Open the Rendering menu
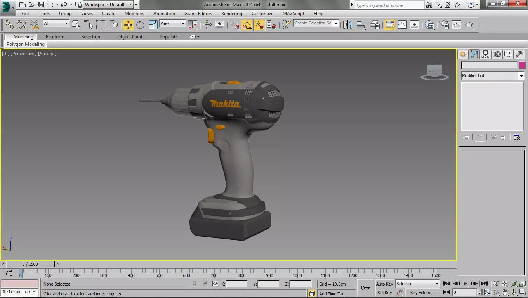Image resolution: width=528 pixels, height=298 pixels. [231, 14]
